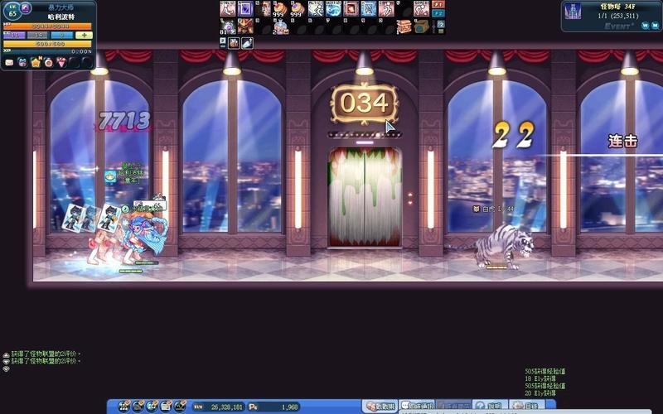Expand the chat log arrow at bottom left
The height and width of the screenshot is (414, 663).
[x=6, y=368]
